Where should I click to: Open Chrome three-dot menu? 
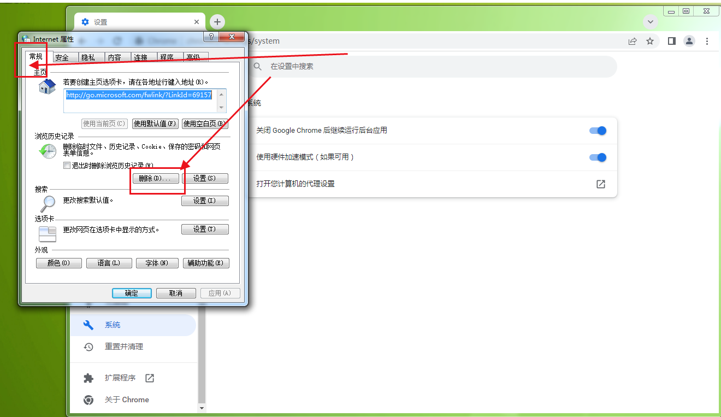click(707, 41)
